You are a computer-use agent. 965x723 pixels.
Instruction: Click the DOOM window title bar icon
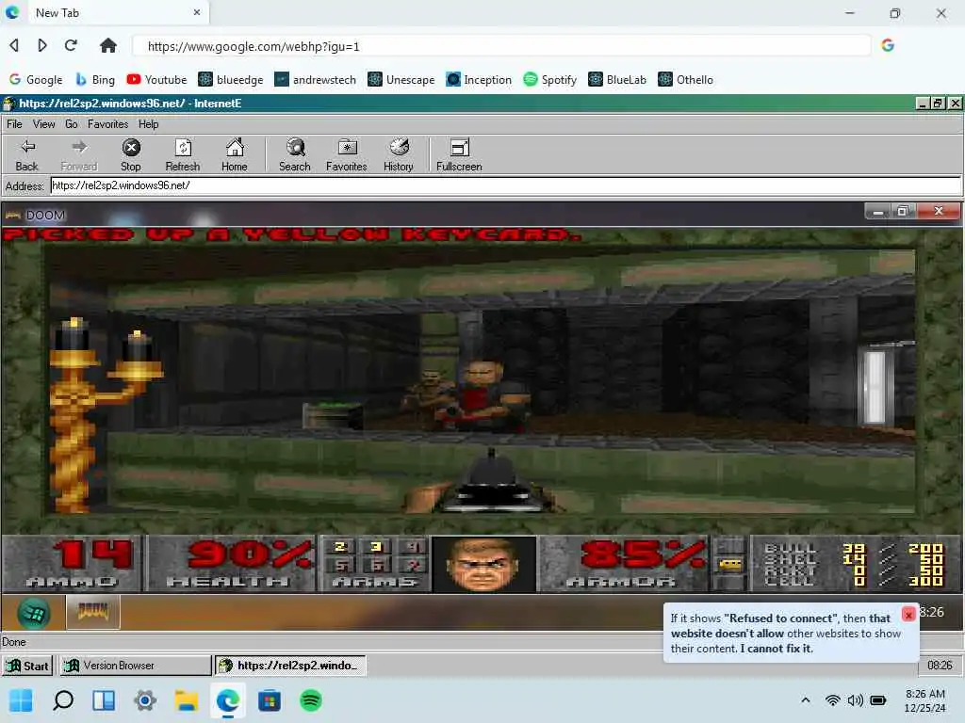click(x=13, y=216)
